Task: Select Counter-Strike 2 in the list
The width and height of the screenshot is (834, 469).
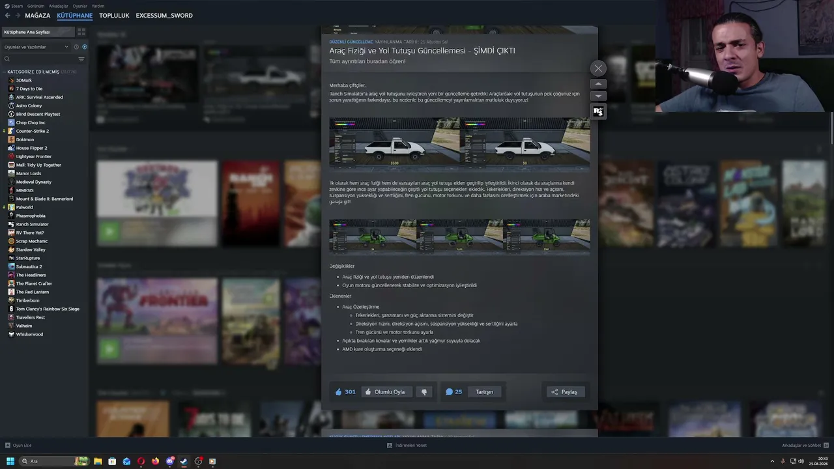Action: 33,131
